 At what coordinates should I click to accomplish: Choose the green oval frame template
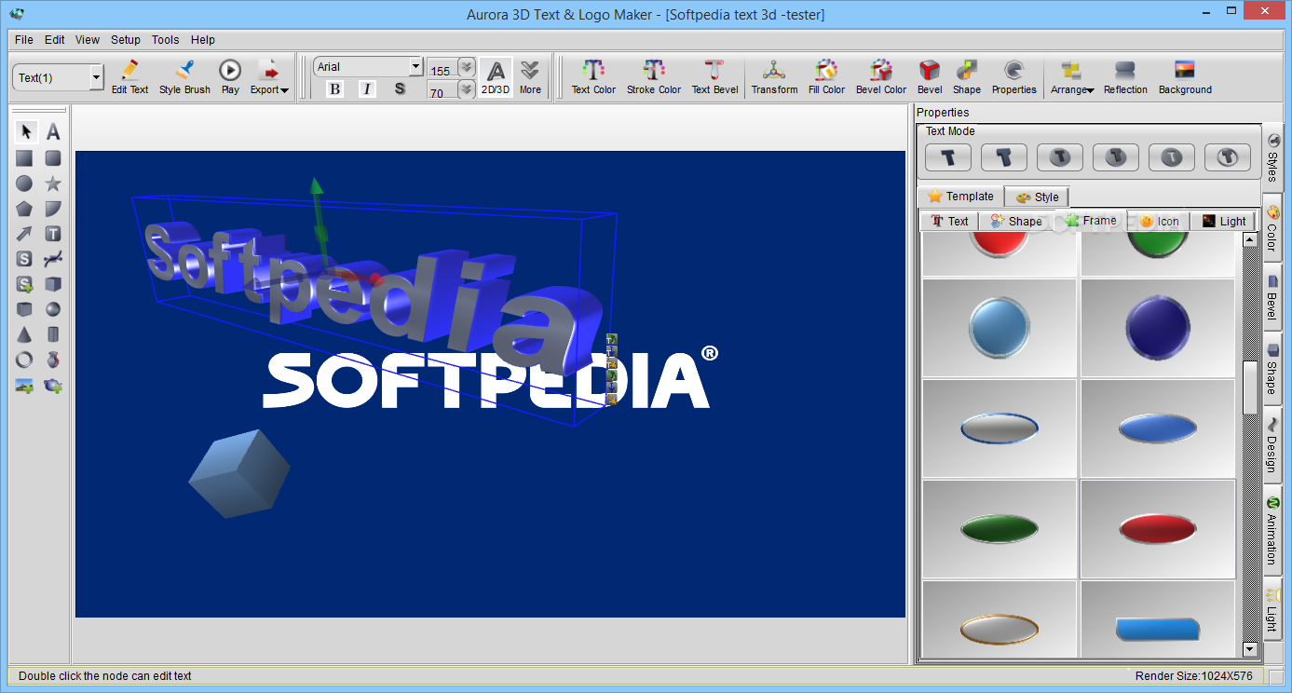pyautogui.click(x=1000, y=529)
